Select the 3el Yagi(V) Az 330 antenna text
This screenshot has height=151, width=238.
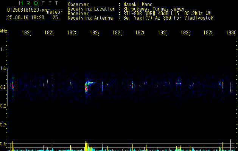click(168, 18)
